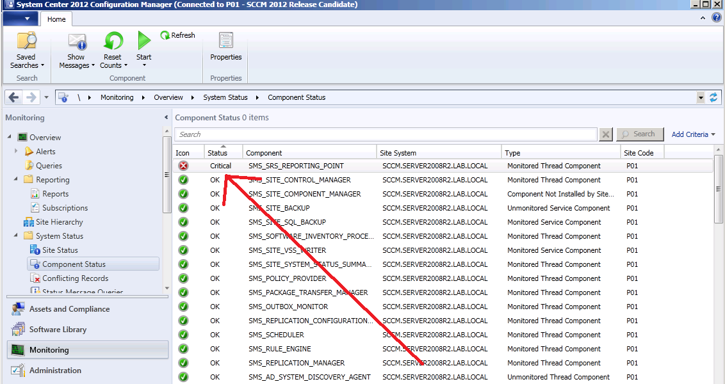The width and height of the screenshot is (725, 384).
Task: Click the Alerts folder icon
Action: 29,152
